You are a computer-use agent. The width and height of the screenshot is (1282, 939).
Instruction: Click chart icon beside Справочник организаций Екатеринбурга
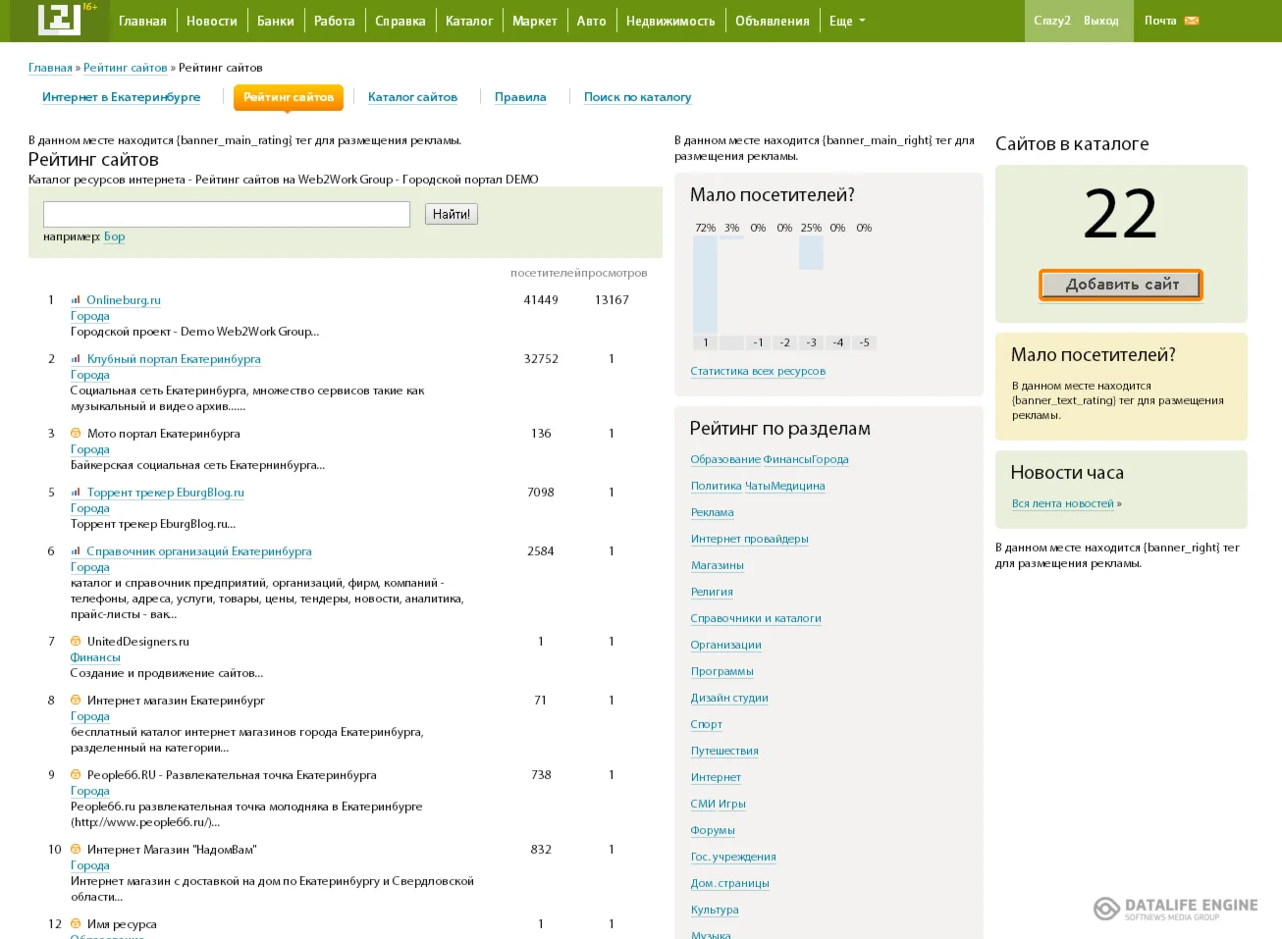[76, 551]
